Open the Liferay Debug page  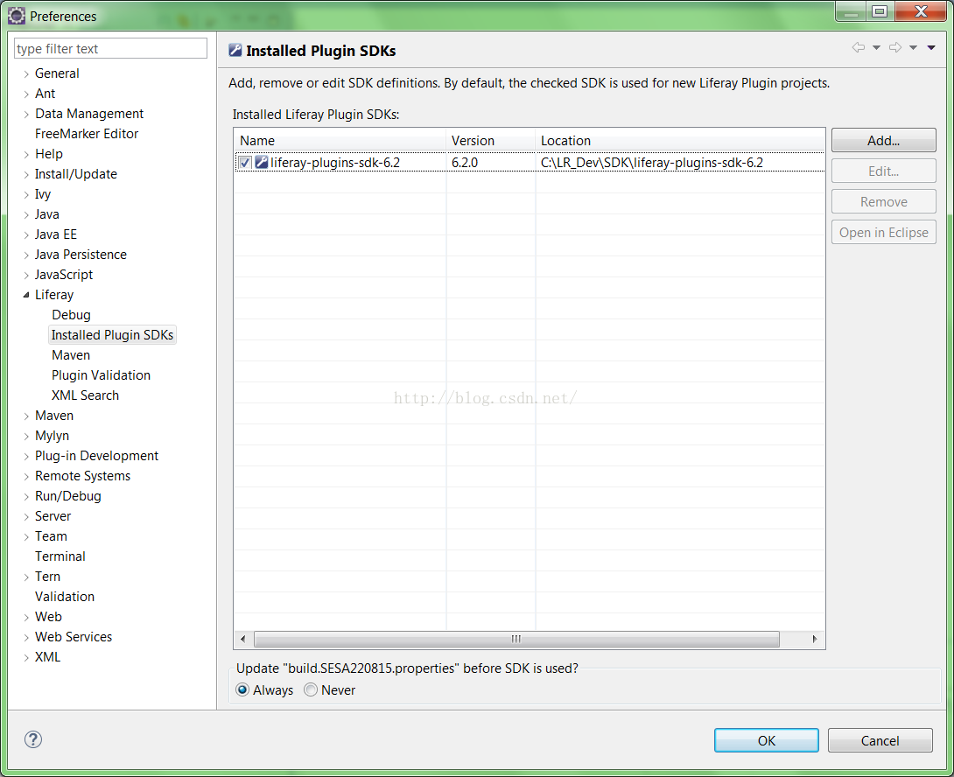[71, 315]
